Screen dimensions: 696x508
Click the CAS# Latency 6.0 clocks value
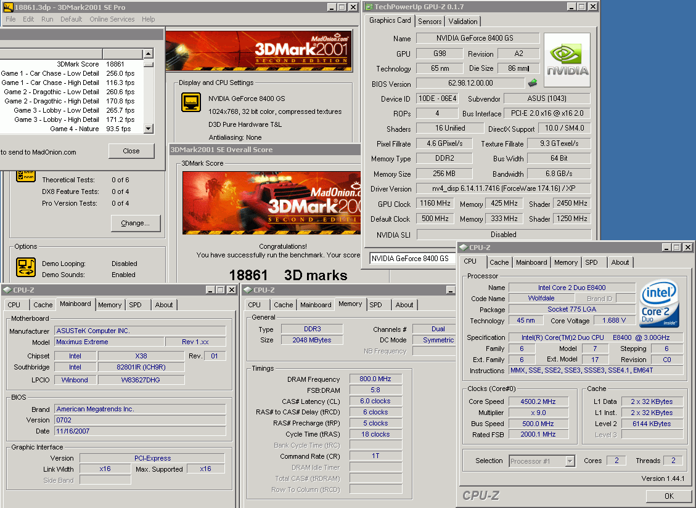375,401
